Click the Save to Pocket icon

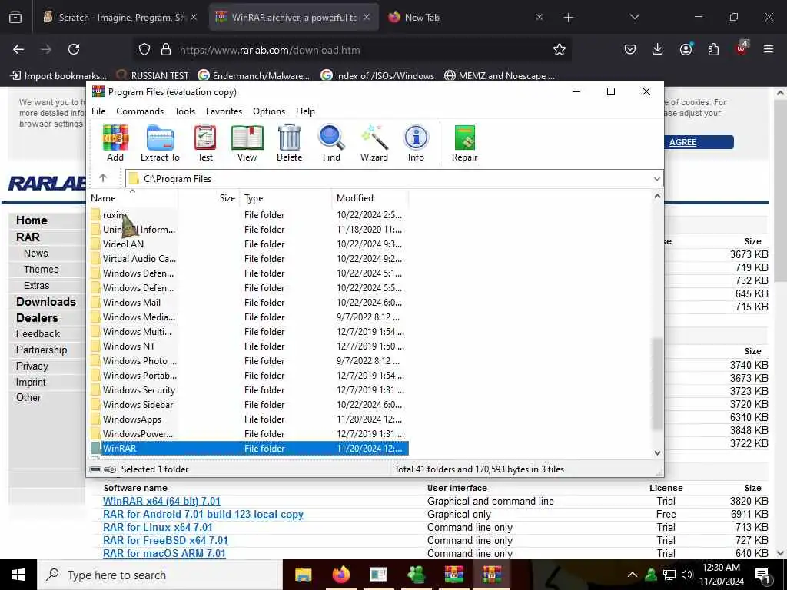[x=630, y=49]
